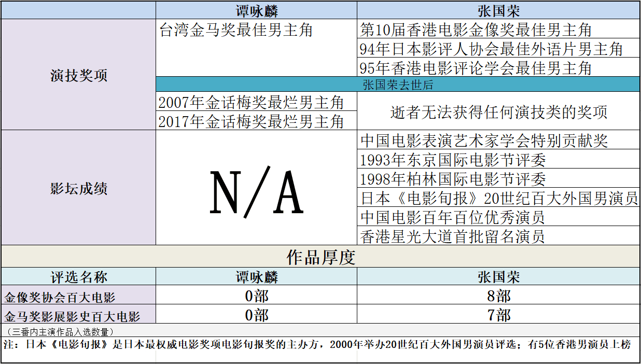Select cell 逝者无法获得任何演技类的奖项
The image size is (641, 364).
[499, 111]
